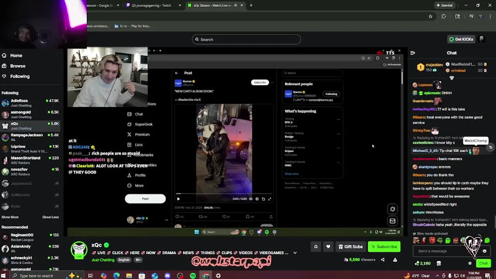The width and height of the screenshot is (496, 279).
Task: Click Show More in Following list
Action: pos(10,217)
